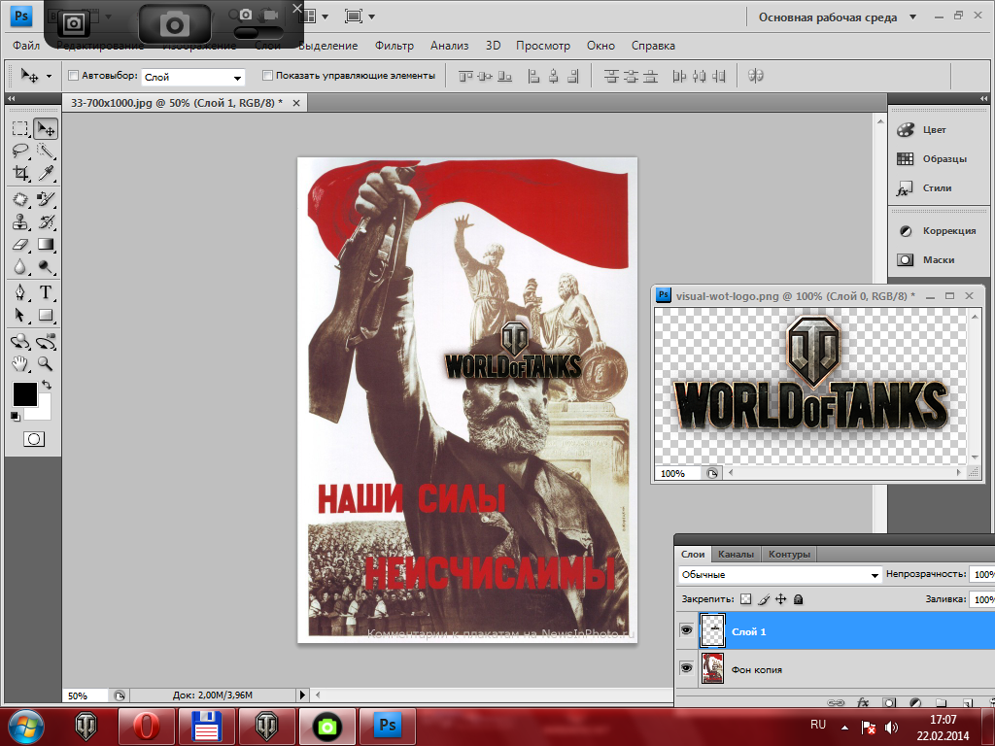Open the Справка panel
The height and width of the screenshot is (746, 995).
point(653,46)
